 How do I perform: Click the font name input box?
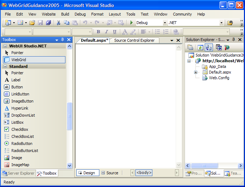pyautogui.click(x=52, y=32)
